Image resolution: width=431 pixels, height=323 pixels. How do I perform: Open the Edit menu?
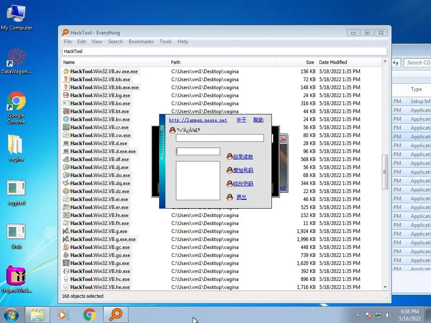click(81, 42)
